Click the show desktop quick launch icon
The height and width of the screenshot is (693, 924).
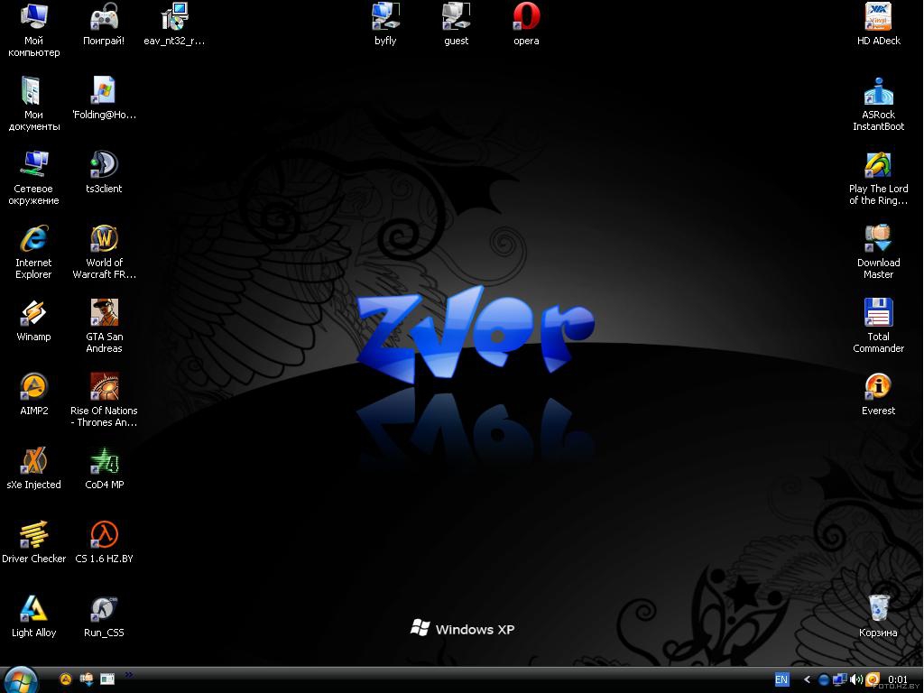tap(107, 679)
